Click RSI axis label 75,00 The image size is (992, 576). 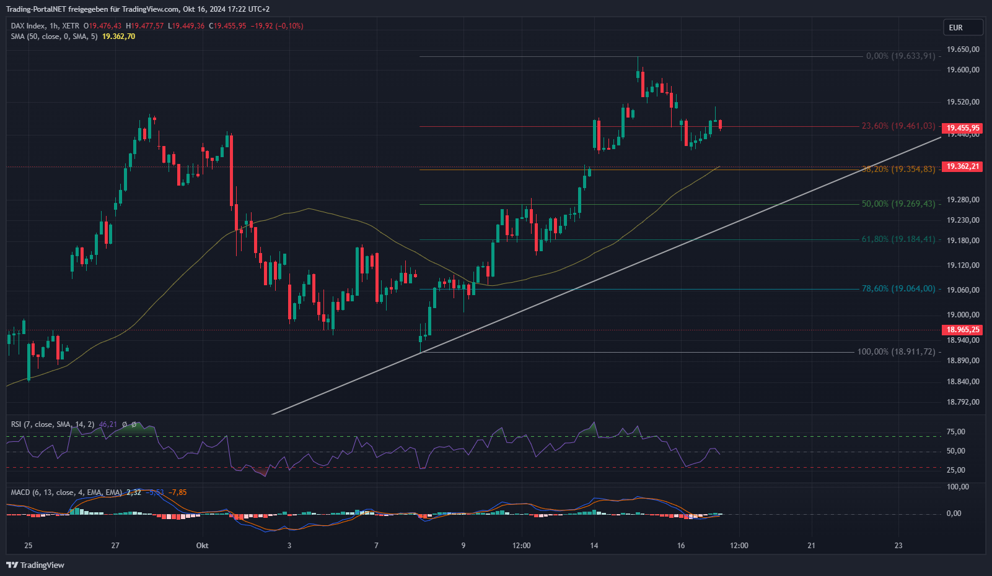click(x=955, y=432)
